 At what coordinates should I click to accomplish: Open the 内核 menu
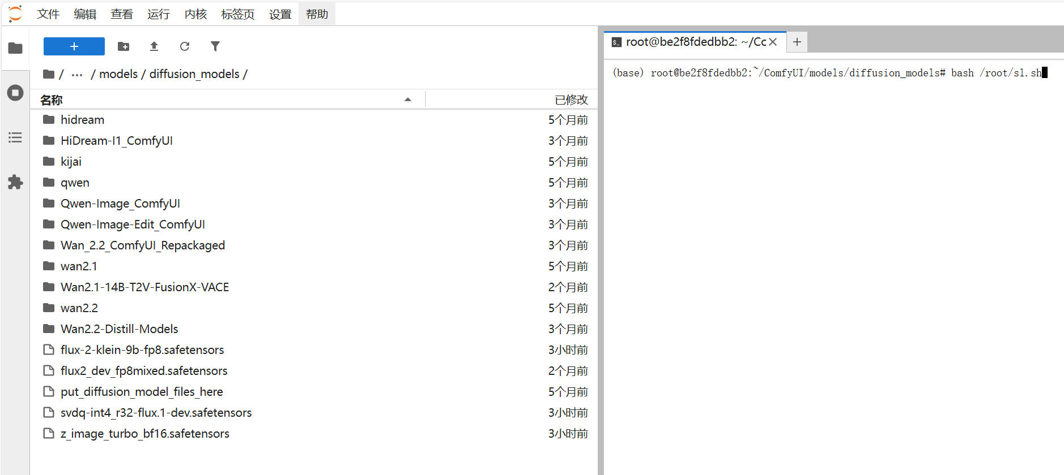pos(195,14)
